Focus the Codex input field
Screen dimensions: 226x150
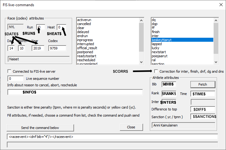tap(57, 48)
